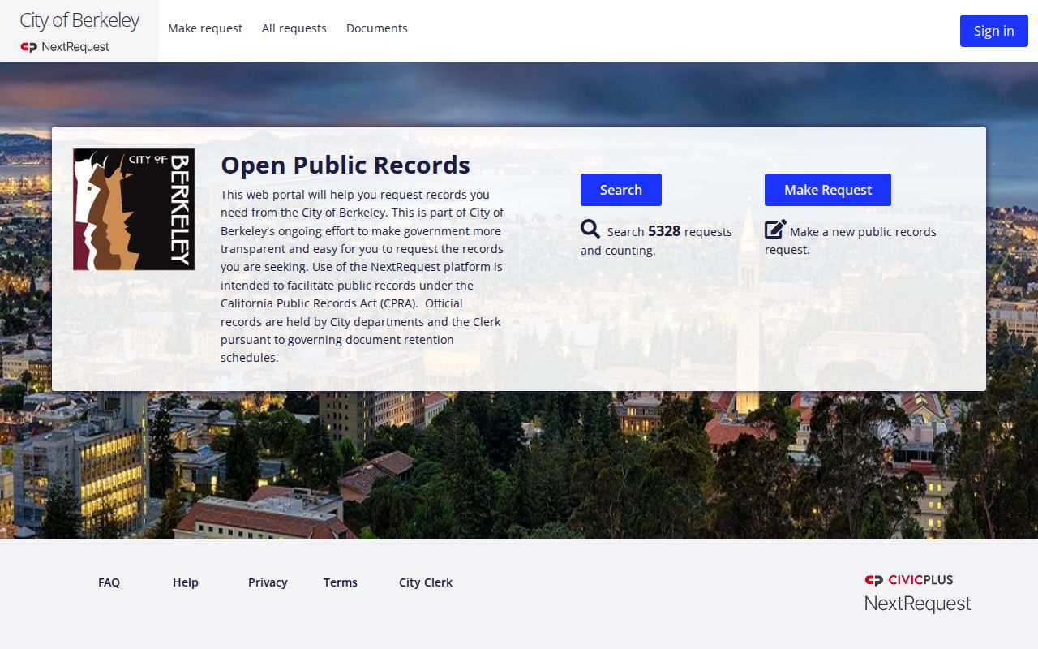Click the blue Make Request button
This screenshot has height=649, width=1038.
828,190
